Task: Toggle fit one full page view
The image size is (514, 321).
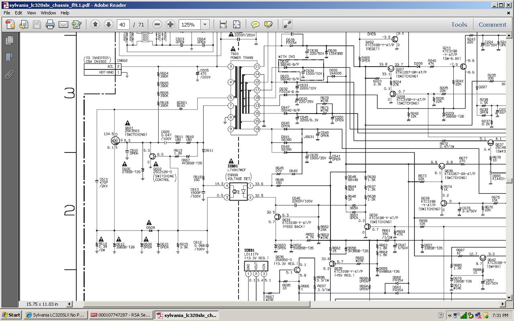Action: [237, 24]
